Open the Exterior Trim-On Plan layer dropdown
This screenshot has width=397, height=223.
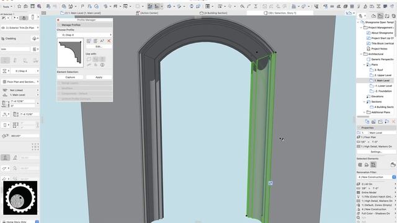[x=20, y=28]
